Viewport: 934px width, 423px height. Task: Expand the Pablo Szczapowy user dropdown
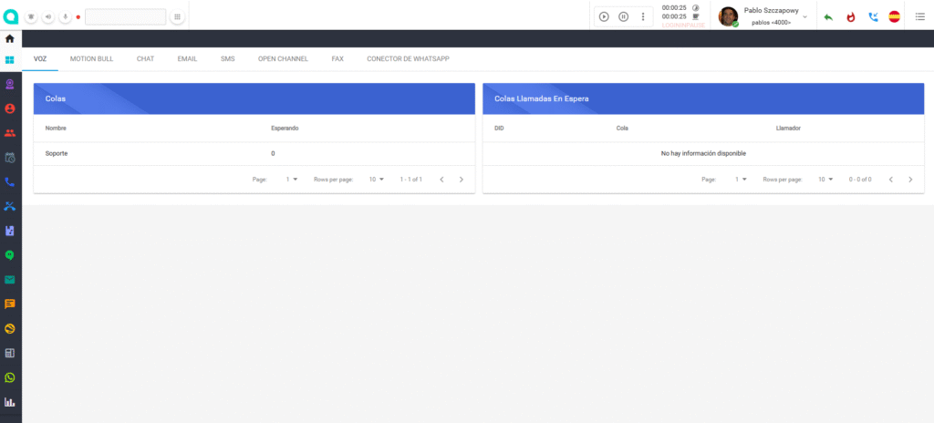(x=804, y=16)
